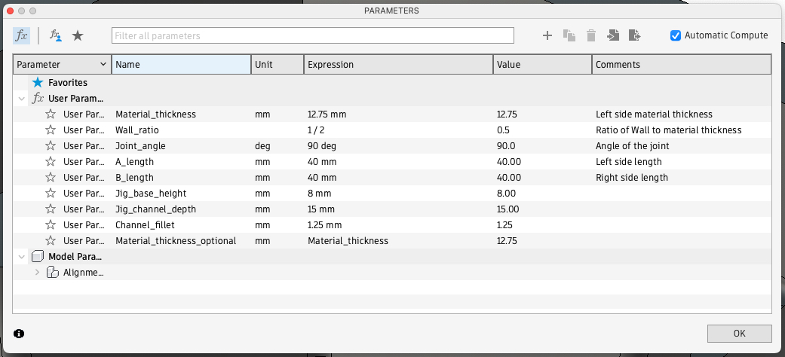Favorite the Wall_ratio parameter star

pyautogui.click(x=50, y=130)
